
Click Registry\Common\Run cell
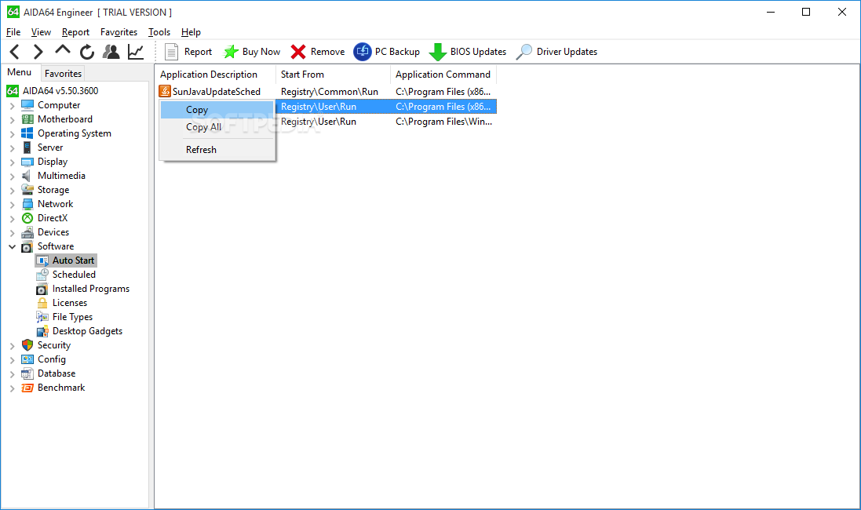(x=330, y=92)
